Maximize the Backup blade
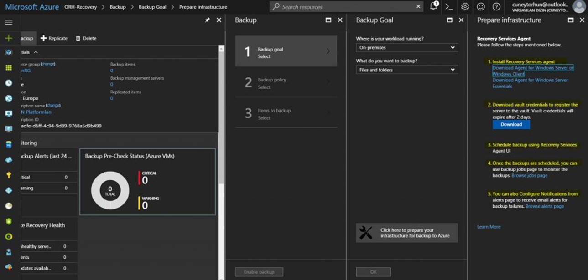 point(328,20)
